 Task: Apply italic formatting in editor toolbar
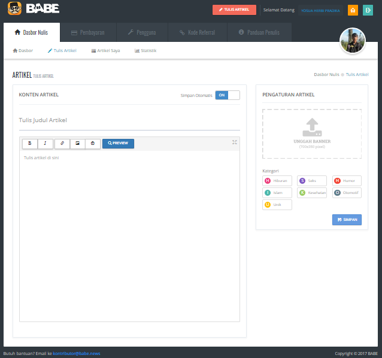pos(45,144)
